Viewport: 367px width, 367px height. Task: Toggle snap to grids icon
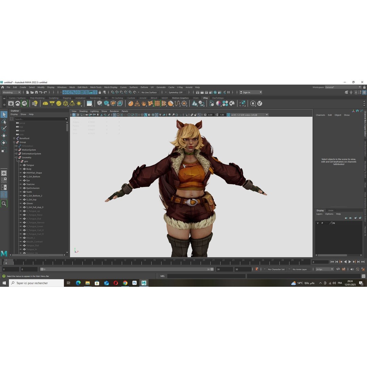click(x=113, y=92)
